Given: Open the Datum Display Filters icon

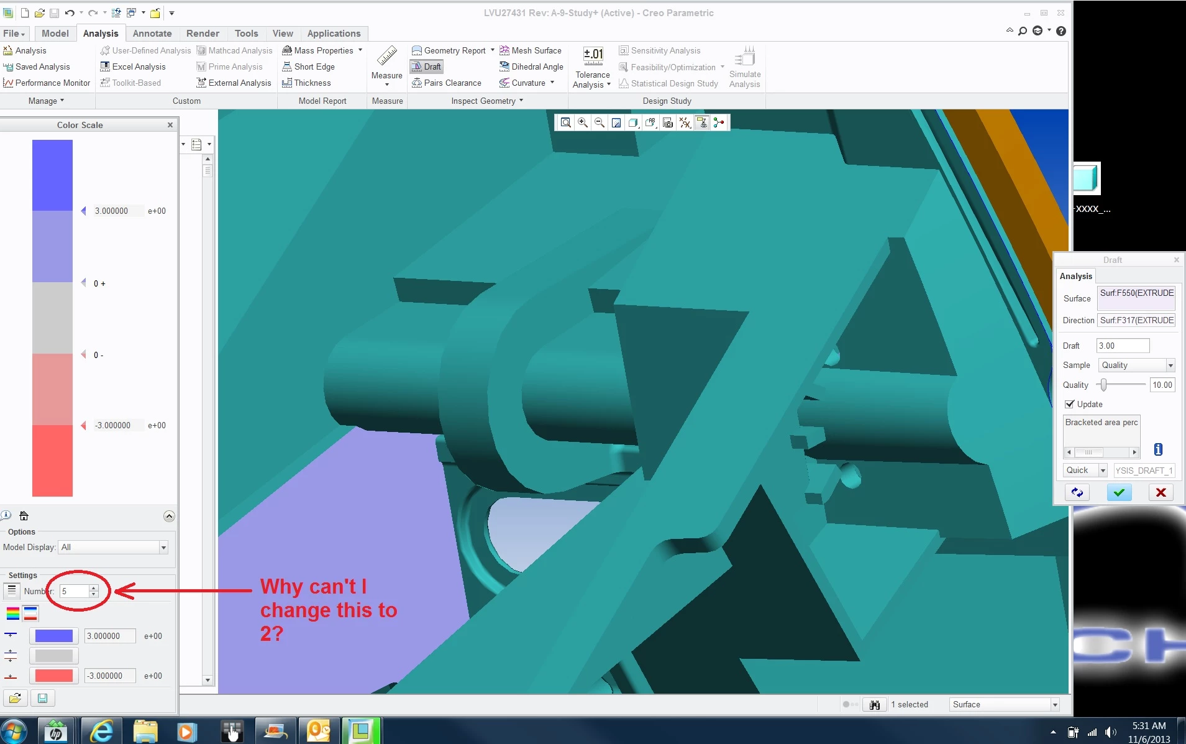Looking at the screenshot, I should coord(685,122).
